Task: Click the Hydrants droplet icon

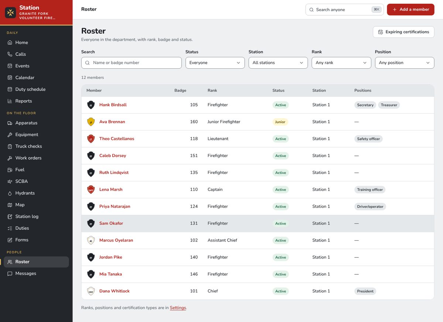Action: pyautogui.click(x=10, y=193)
